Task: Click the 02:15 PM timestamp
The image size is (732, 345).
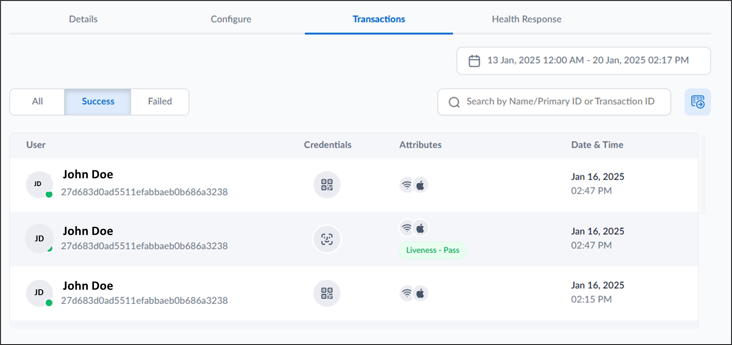Action: point(591,299)
